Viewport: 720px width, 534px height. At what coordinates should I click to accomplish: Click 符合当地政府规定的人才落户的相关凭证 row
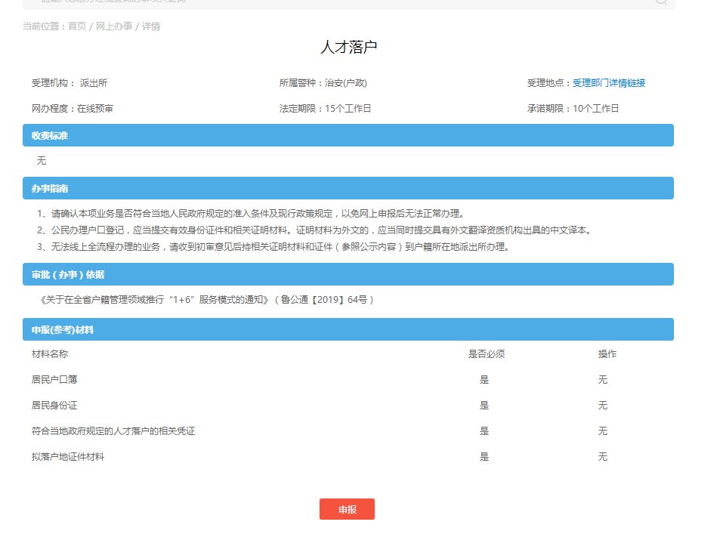119,431
